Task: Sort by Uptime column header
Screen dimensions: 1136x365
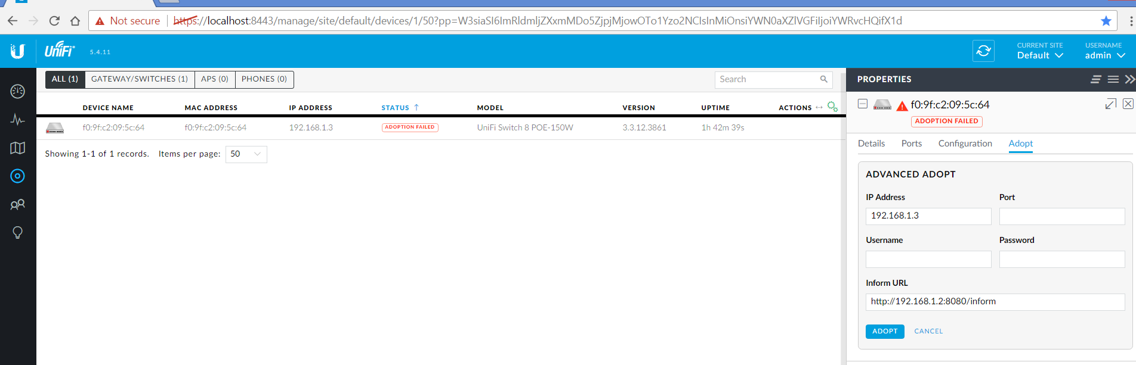Action: pyautogui.click(x=715, y=108)
